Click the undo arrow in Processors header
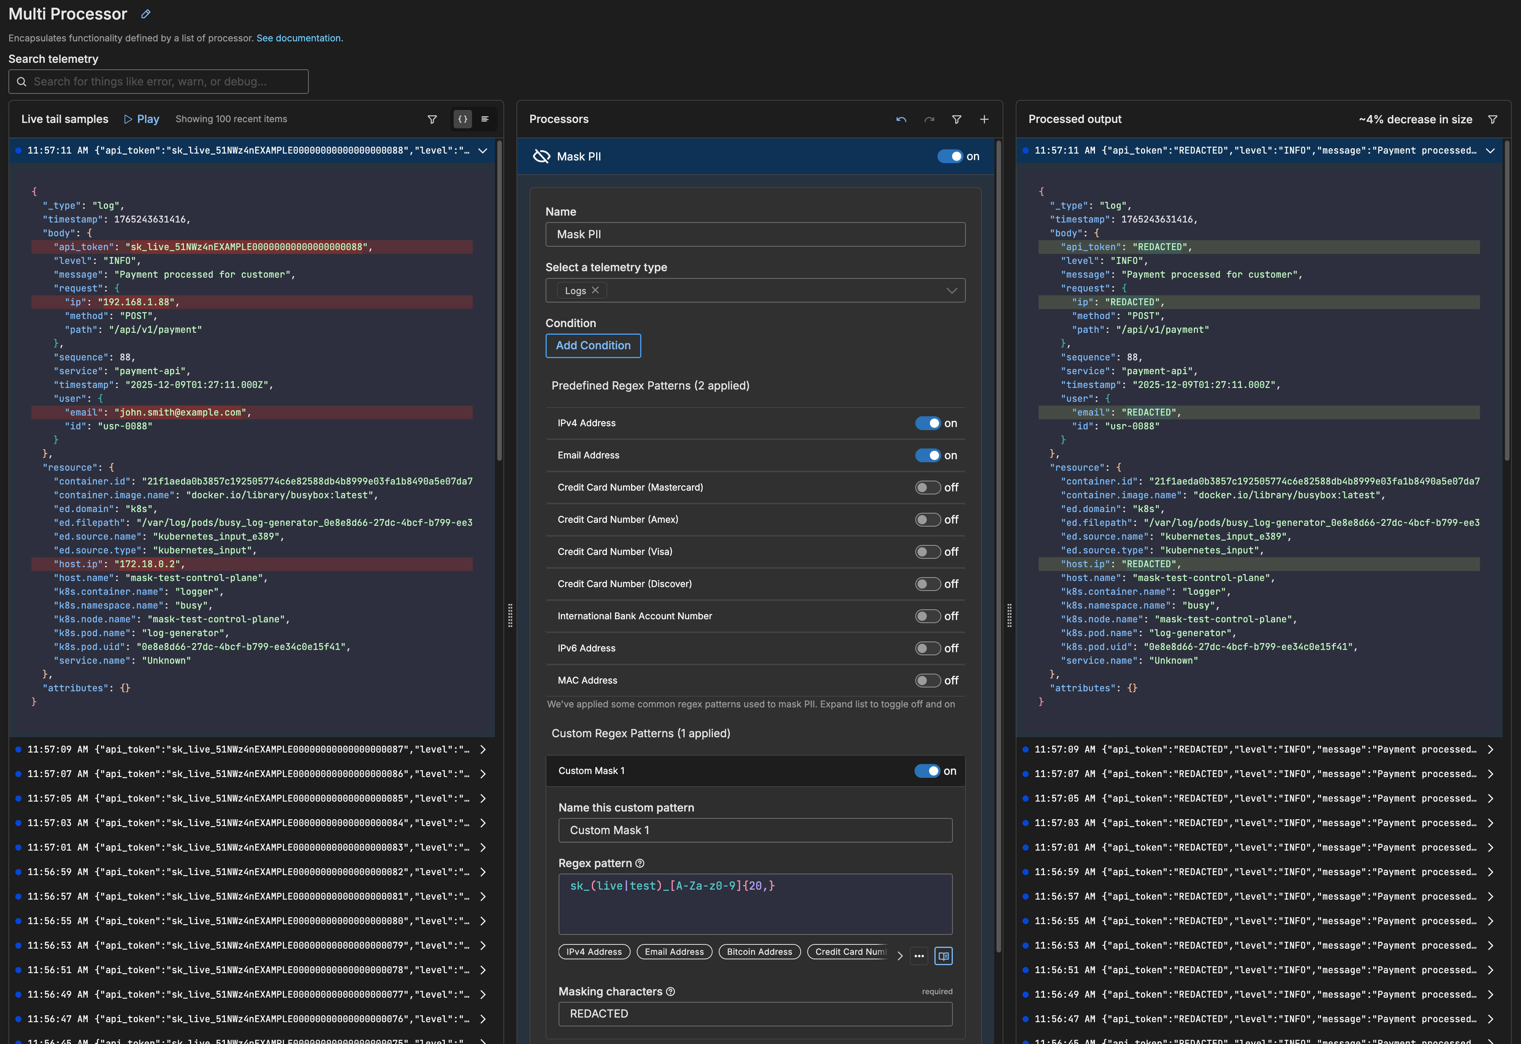 [901, 119]
